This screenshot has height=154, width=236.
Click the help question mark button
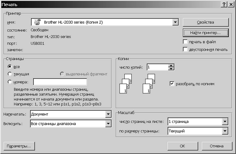pos(224,5)
